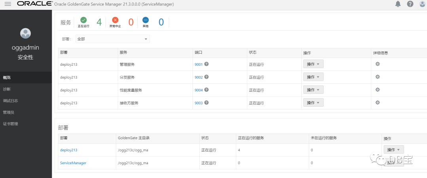
Task: Click /ogg213c/ogg_ma path in deploy213 row
Action: tap(133, 150)
